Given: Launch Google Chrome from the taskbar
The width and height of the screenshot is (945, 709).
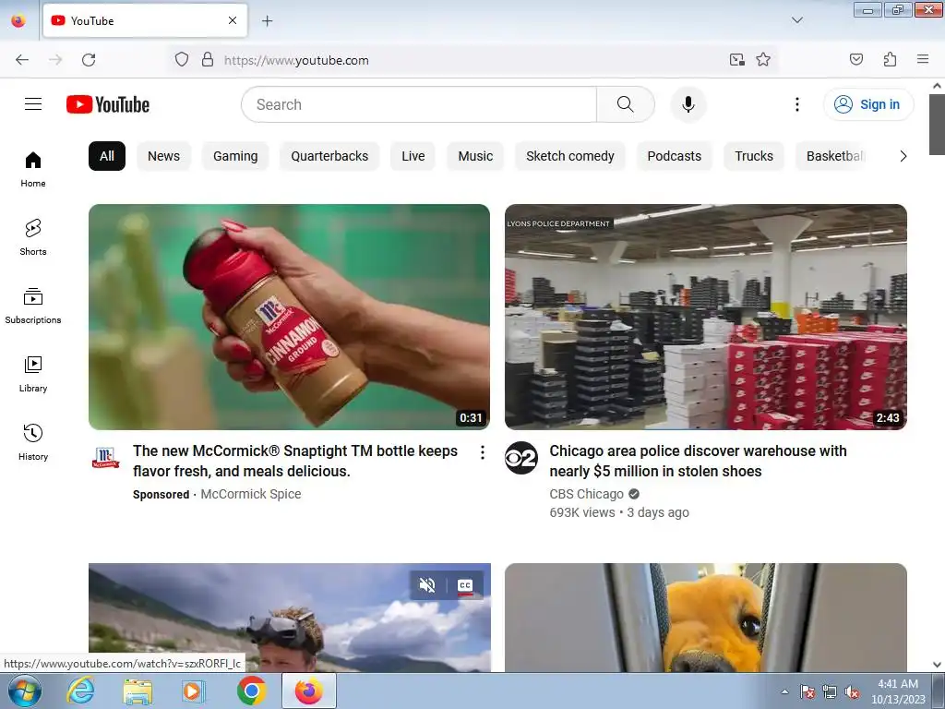Looking at the screenshot, I should (x=252, y=691).
